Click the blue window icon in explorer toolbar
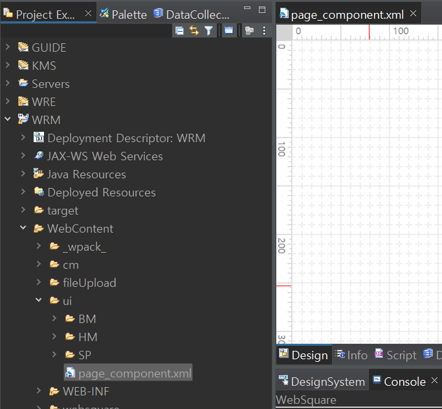 click(228, 30)
